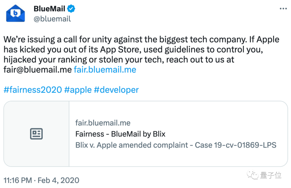Click the blue verified checkmark badge
This screenshot has height=188, width=291.
(x=71, y=9)
